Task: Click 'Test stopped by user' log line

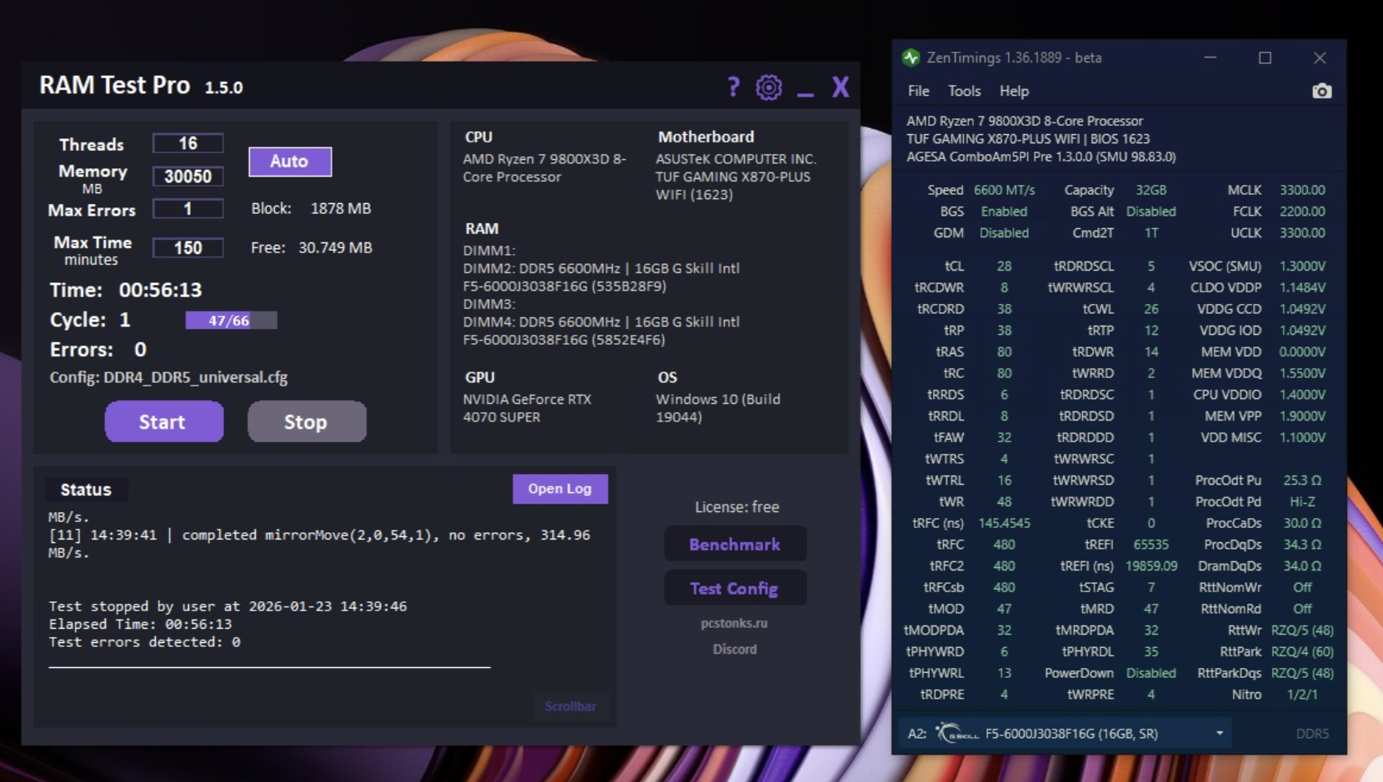Action: coord(227,606)
